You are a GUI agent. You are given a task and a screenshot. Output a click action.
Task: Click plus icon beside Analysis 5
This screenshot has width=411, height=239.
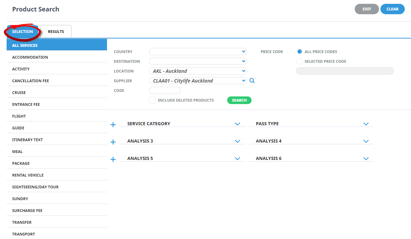113,159
